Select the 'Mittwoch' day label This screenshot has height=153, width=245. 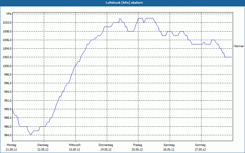point(75,145)
